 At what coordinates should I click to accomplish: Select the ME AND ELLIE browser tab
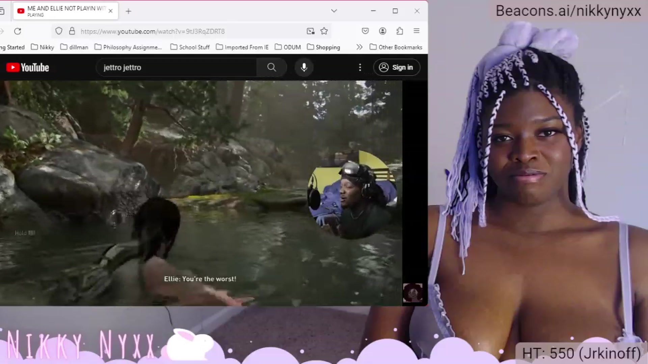[66, 11]
